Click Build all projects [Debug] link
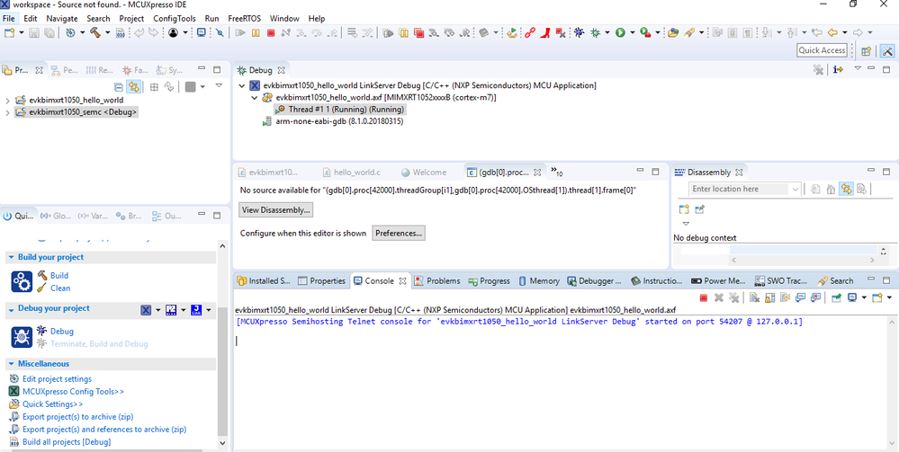Viewport: 899px width, 452px height. [x=67, y=442]
